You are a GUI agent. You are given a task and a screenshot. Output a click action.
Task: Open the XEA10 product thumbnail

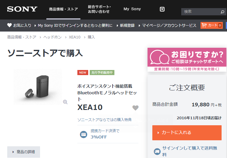(x=38, y=87)
